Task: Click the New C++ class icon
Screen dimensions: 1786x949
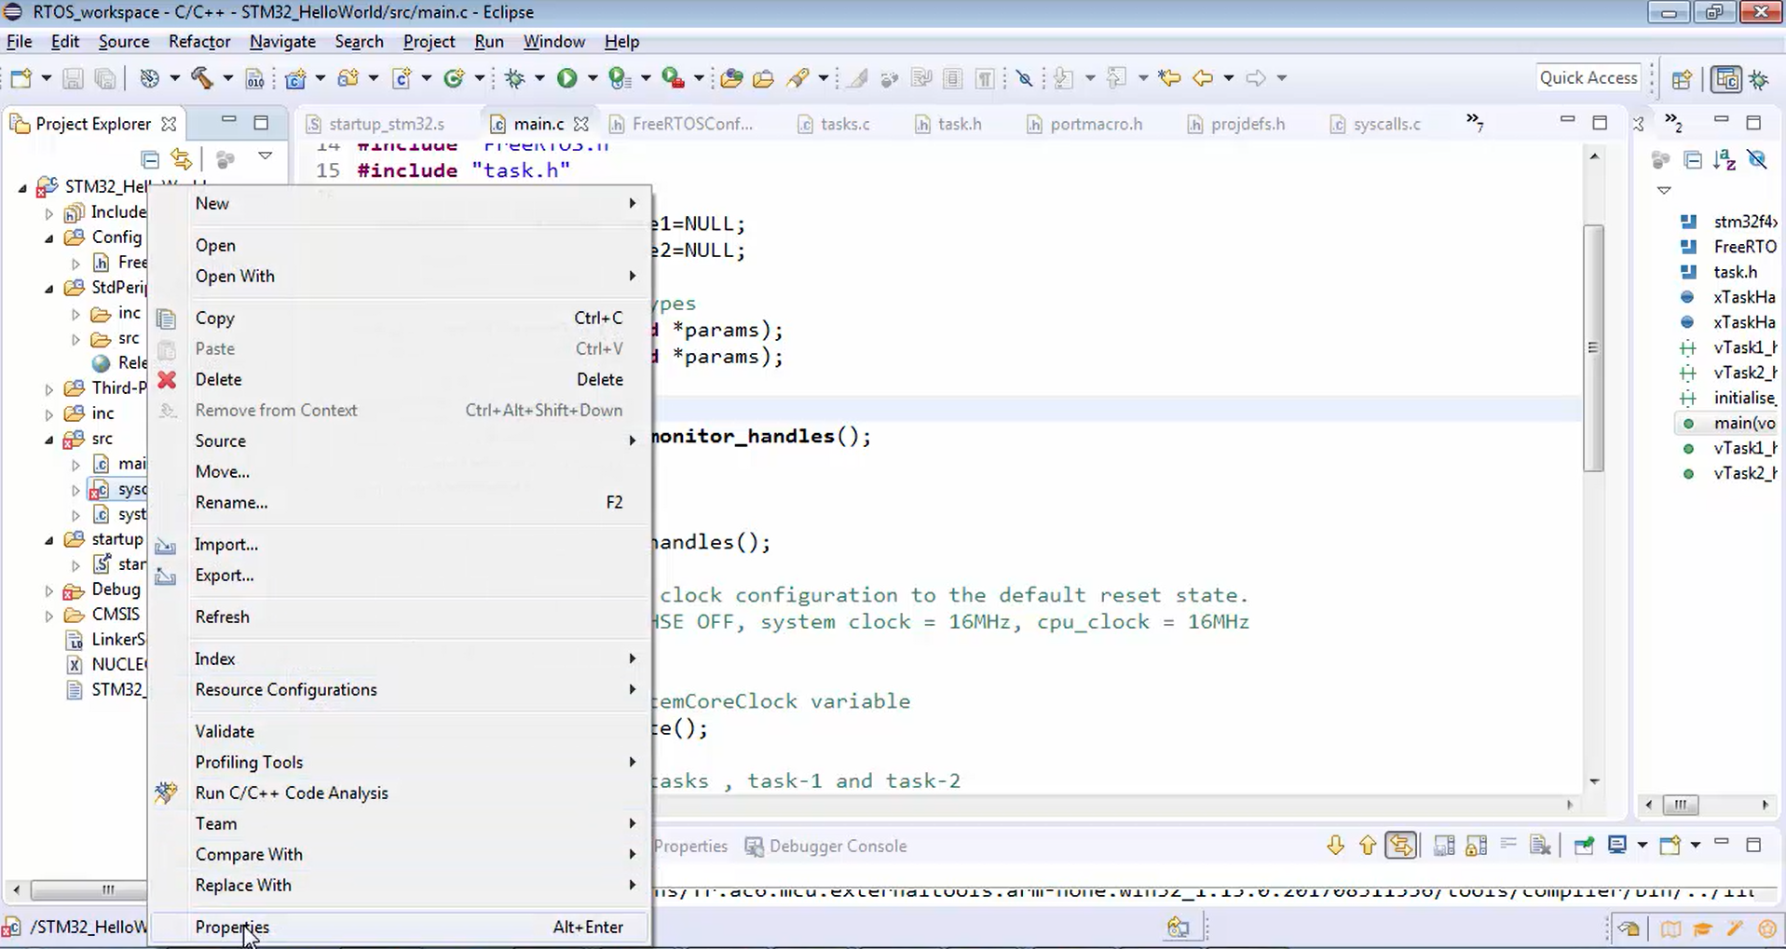Action: coord(455,78)
